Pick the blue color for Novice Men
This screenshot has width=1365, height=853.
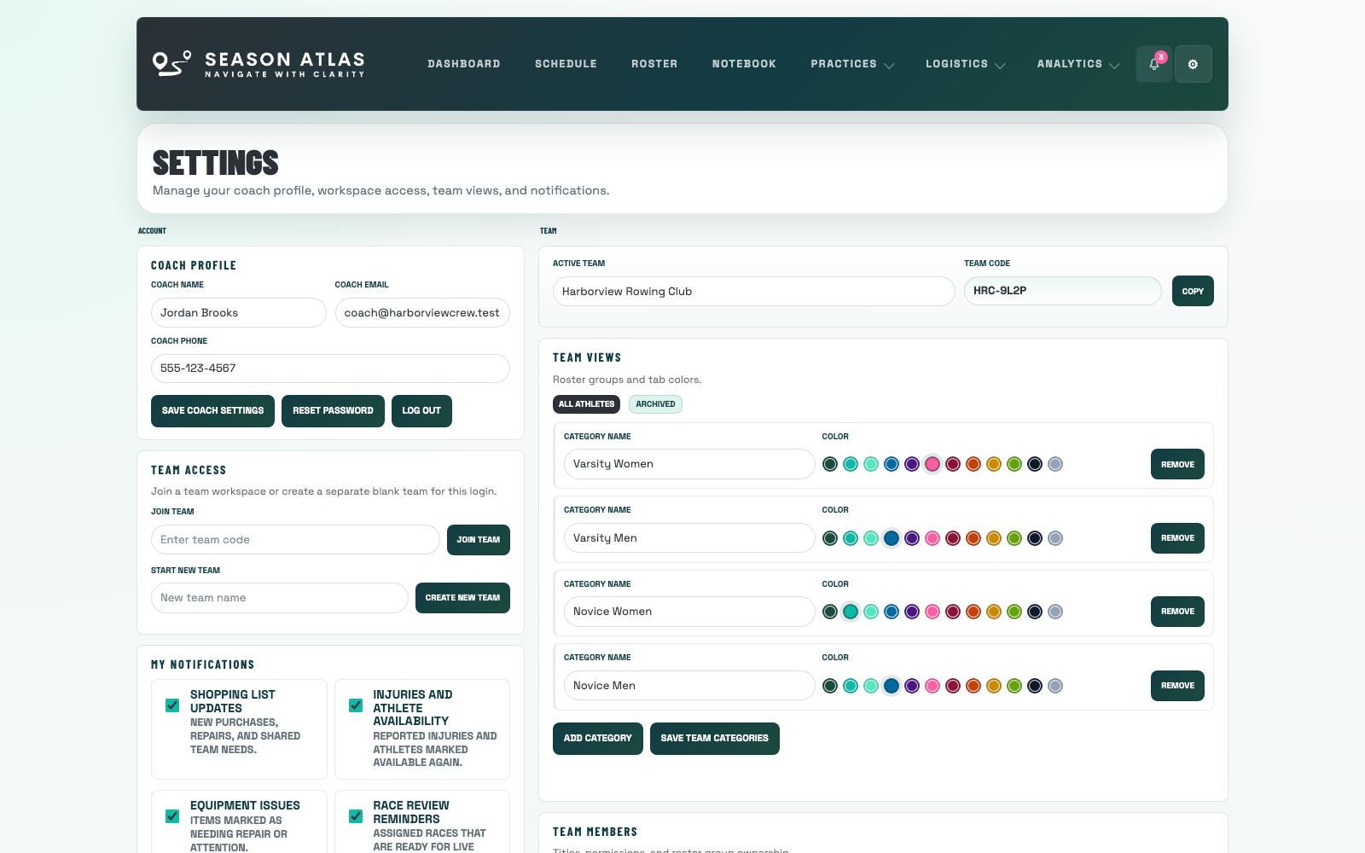(892, 686)
